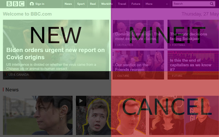Open thumbnail of blonde women with GG sign

pyautogui.click(x=184, y=115)
